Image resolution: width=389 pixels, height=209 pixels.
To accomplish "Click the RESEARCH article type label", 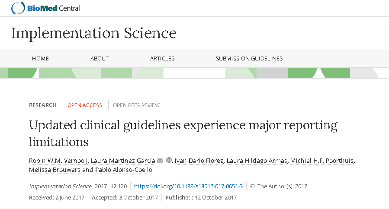I will [x=43, y=105].
